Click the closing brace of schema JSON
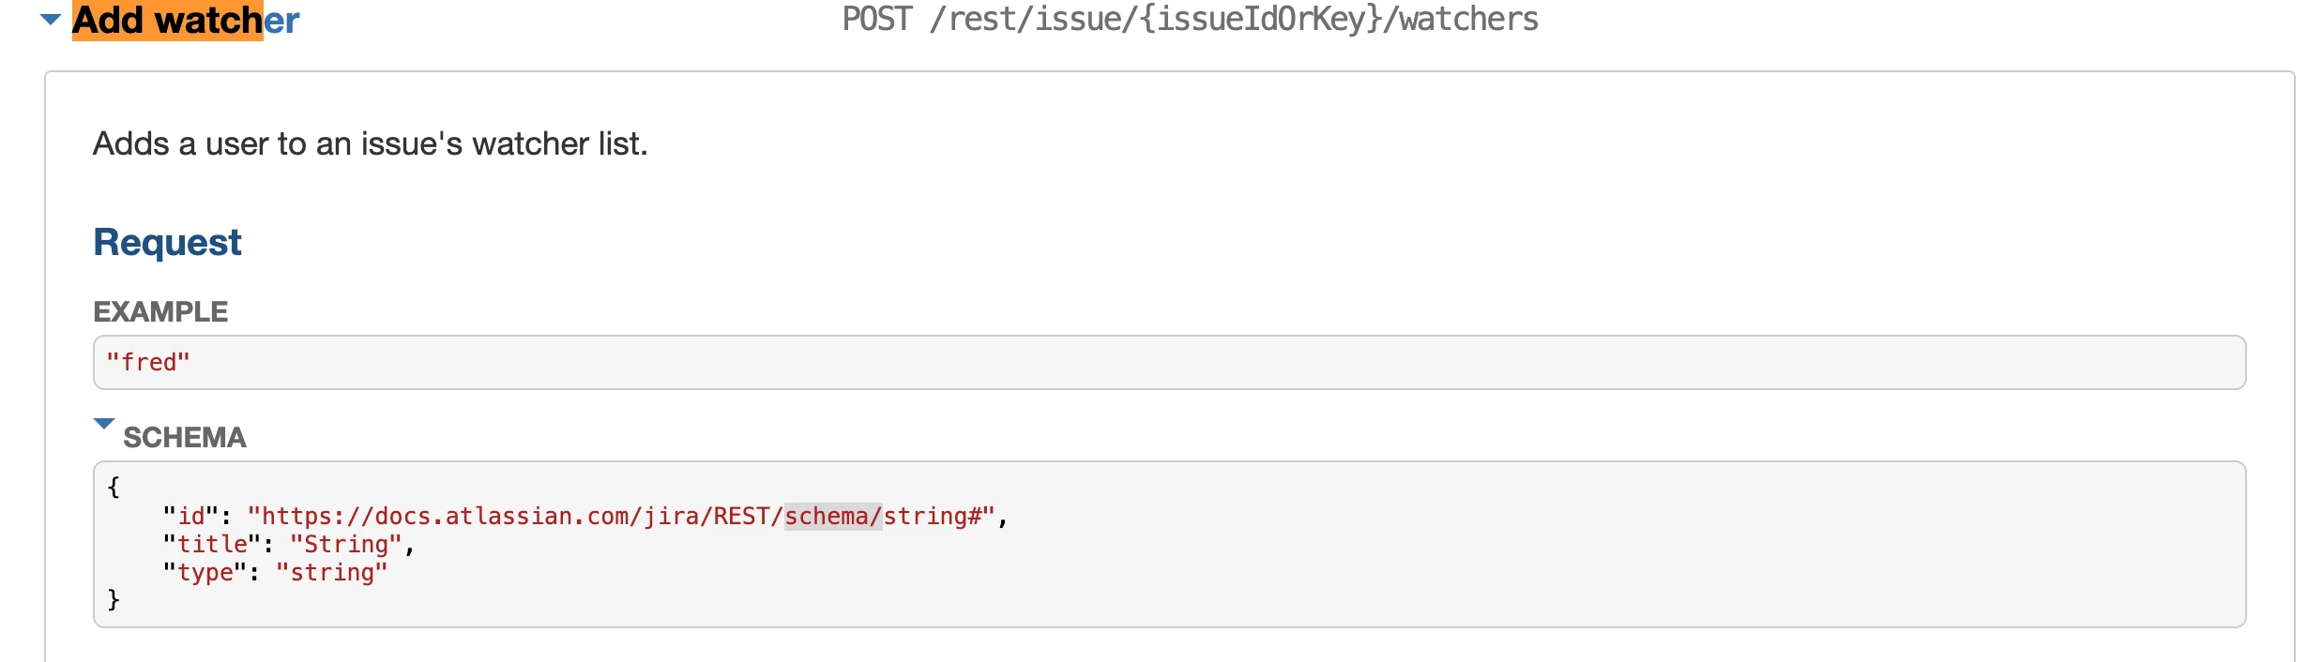 114,599
